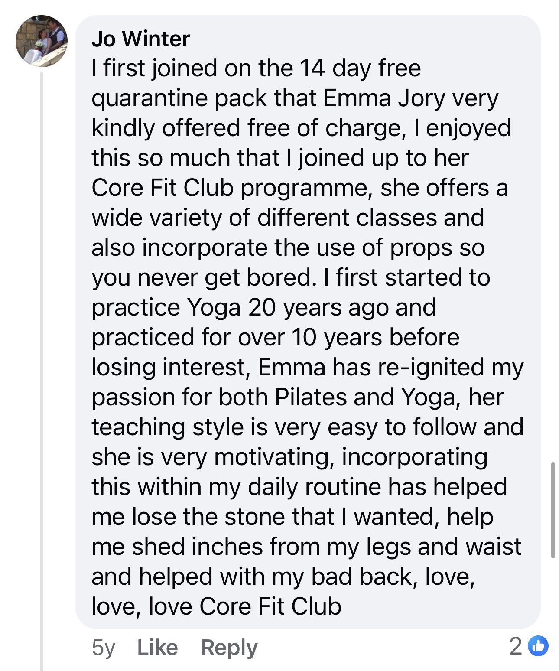The height and width of the screenshot is (671, 559).
Task: Click the 5y comment timestamp
Action: [104, 647]
